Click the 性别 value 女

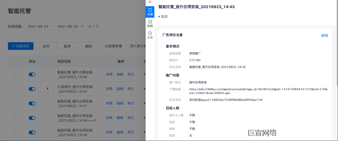tap(191, 135)
